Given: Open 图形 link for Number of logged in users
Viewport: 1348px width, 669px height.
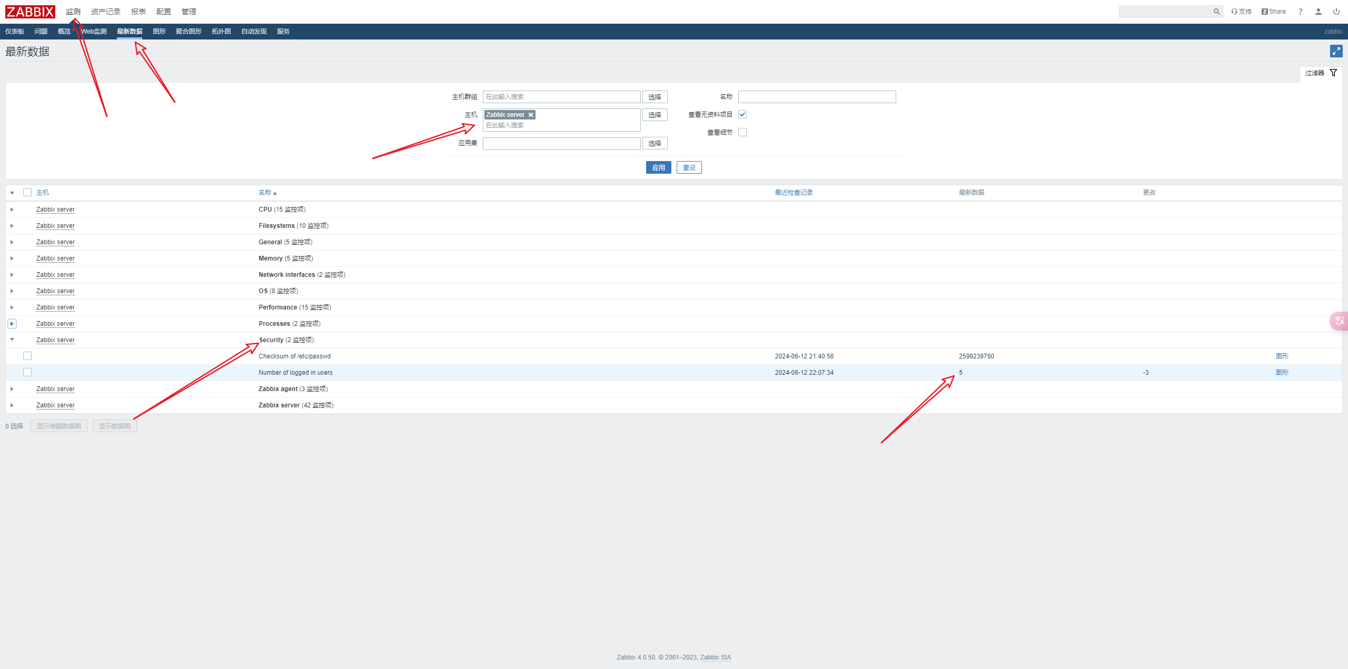Looking at the screenshot, I should click(x=1282, y=373).
